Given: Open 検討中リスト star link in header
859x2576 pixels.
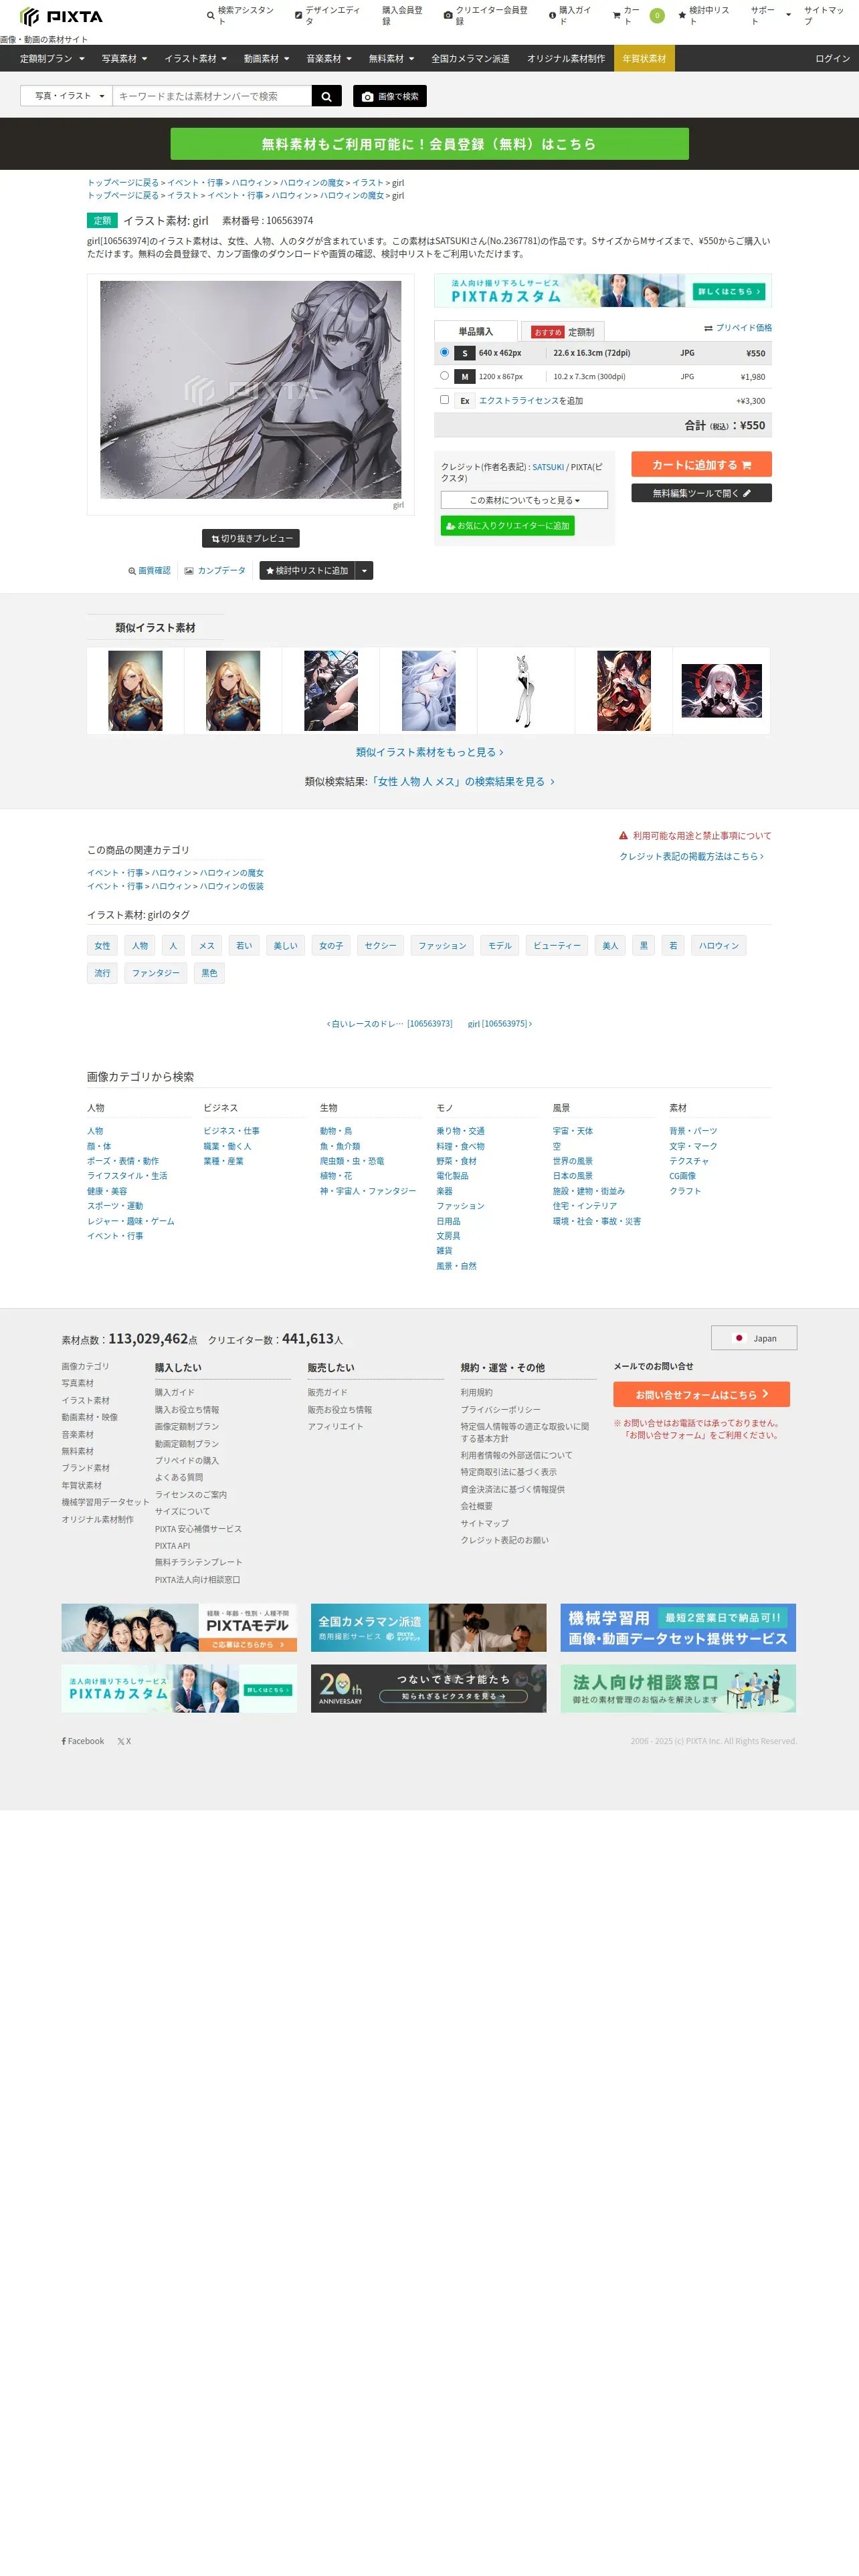Looking at the screenshot, I should coord(704,15).
